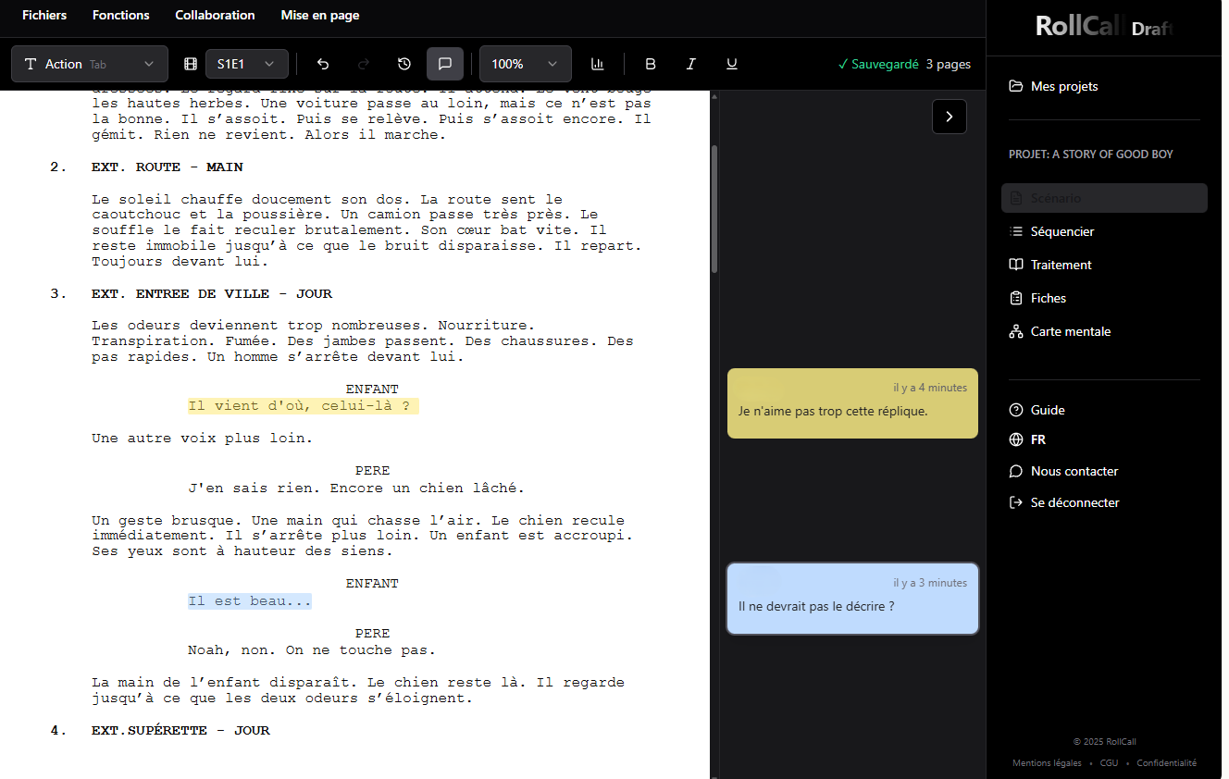Open the Guide help page
Image resolution: width=1229 pixels, height=779 pixels.
[1037, 410]
